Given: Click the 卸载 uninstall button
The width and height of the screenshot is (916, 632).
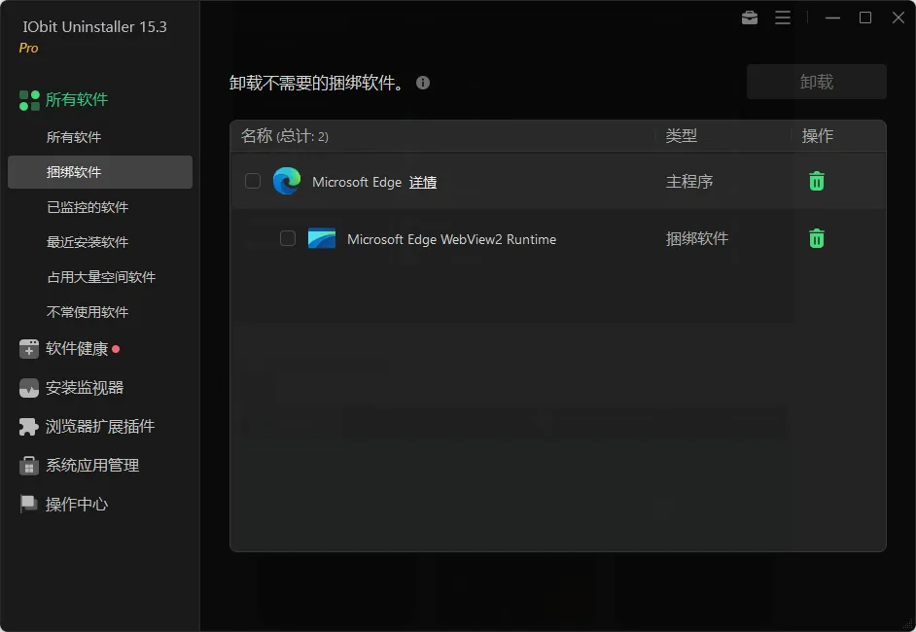Looking at the screenshot, I should [817, 82].
